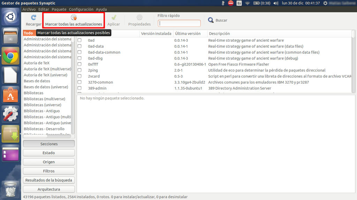Tick the checkbox for package 0ad-data
357x200 pixels.
[79, 46]
